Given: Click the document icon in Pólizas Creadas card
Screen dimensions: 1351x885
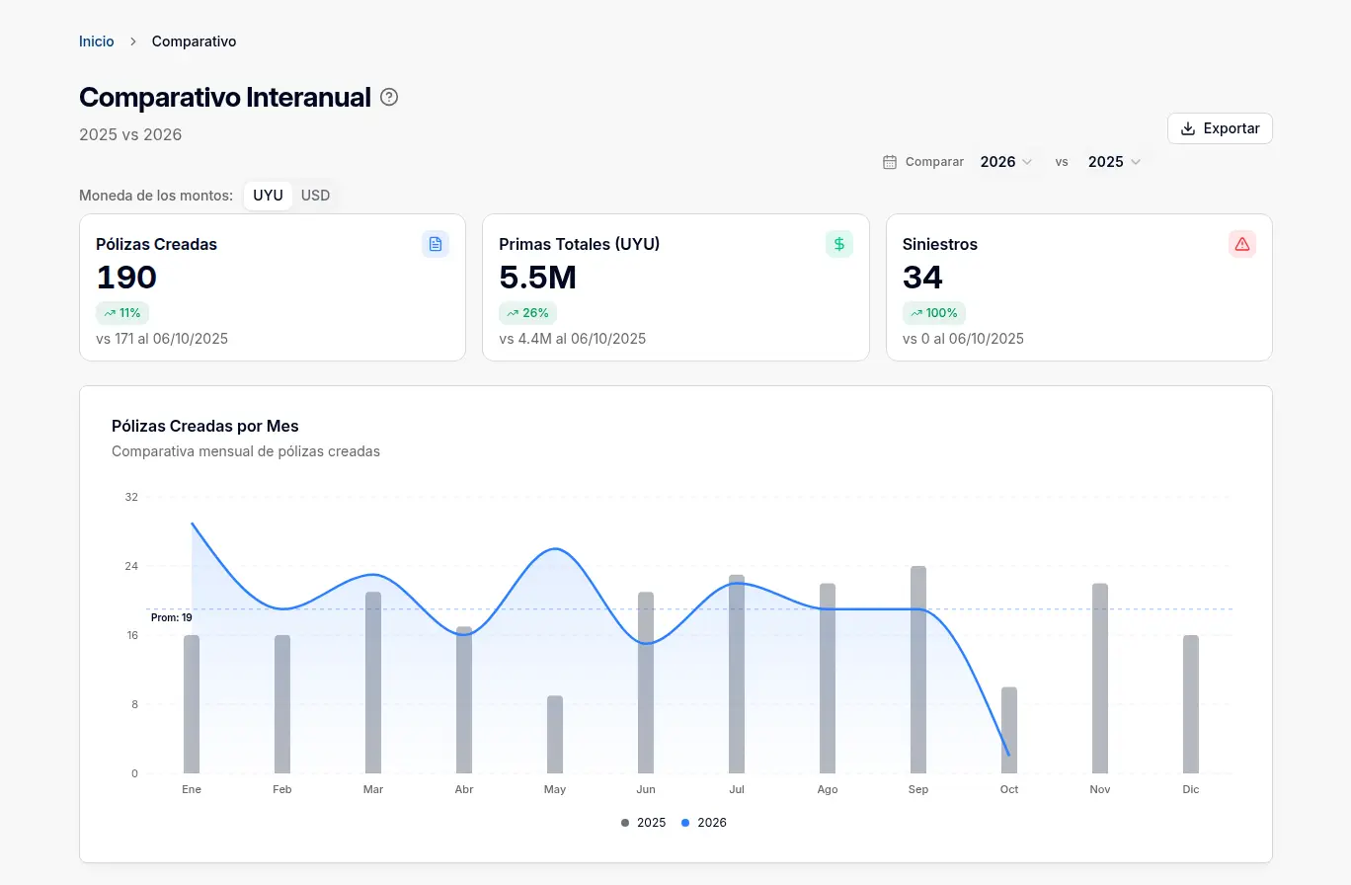Looking at the screenshot, I should (436, 244).
